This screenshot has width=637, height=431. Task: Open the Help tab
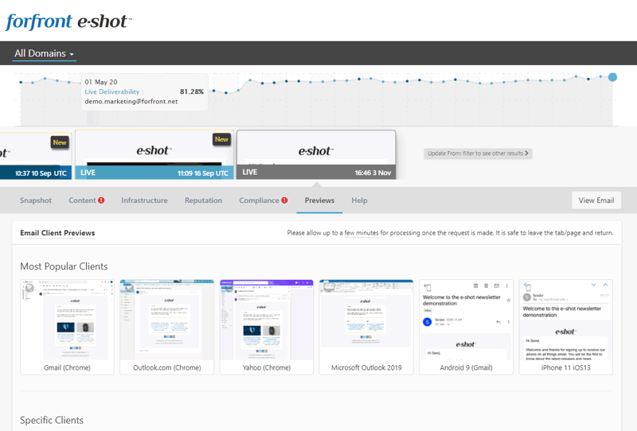pyautogui.click(x=359, y=200)
